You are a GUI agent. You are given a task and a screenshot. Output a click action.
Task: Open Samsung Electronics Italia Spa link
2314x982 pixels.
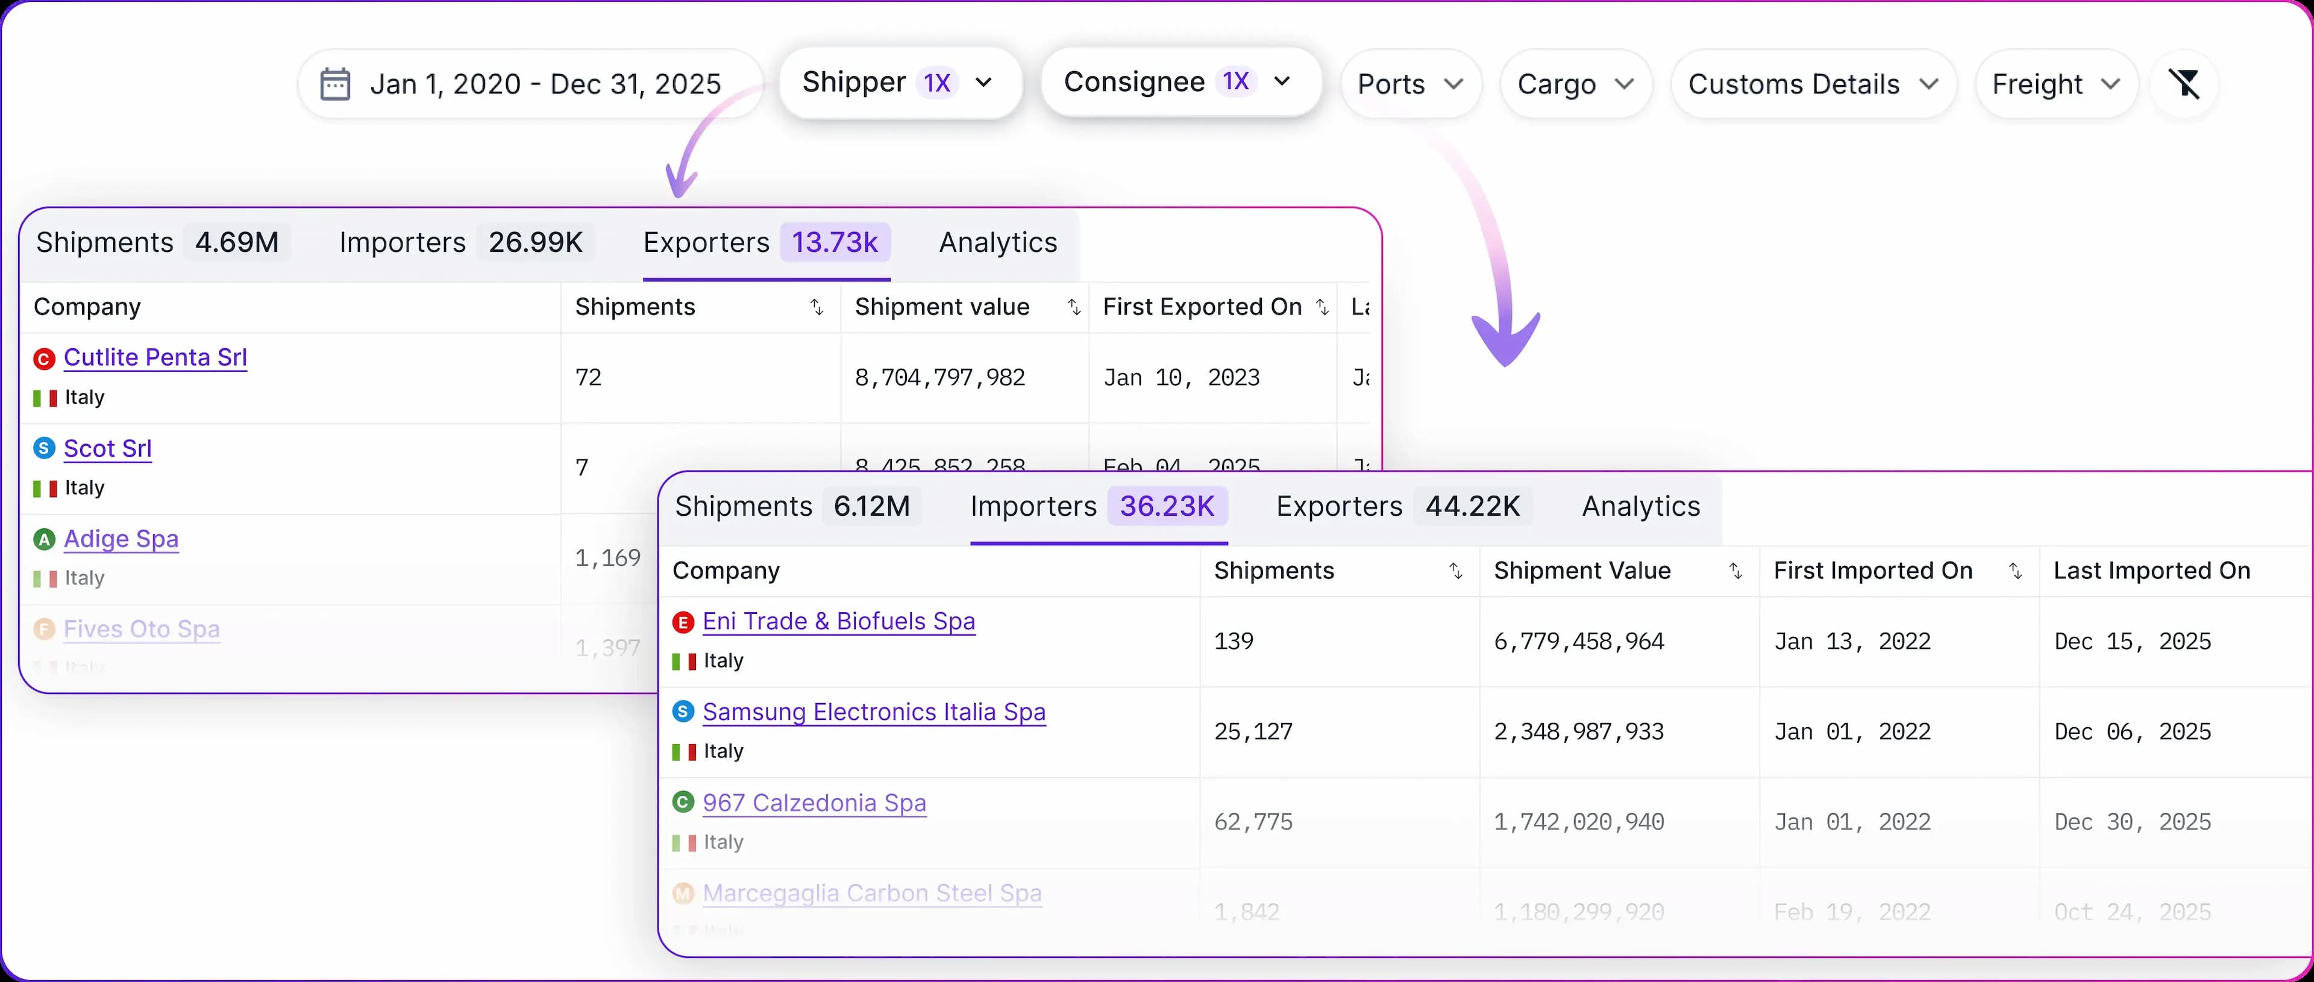(873, 713)
